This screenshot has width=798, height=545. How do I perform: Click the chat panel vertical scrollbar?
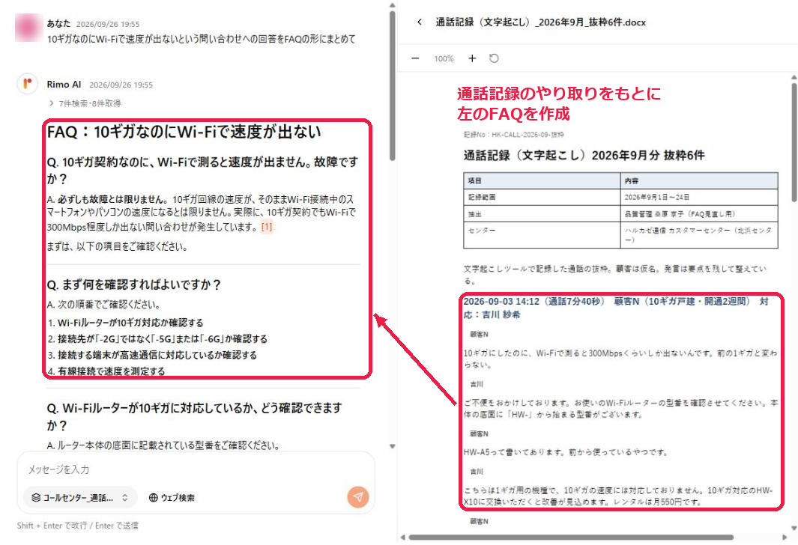coord(393,86)
